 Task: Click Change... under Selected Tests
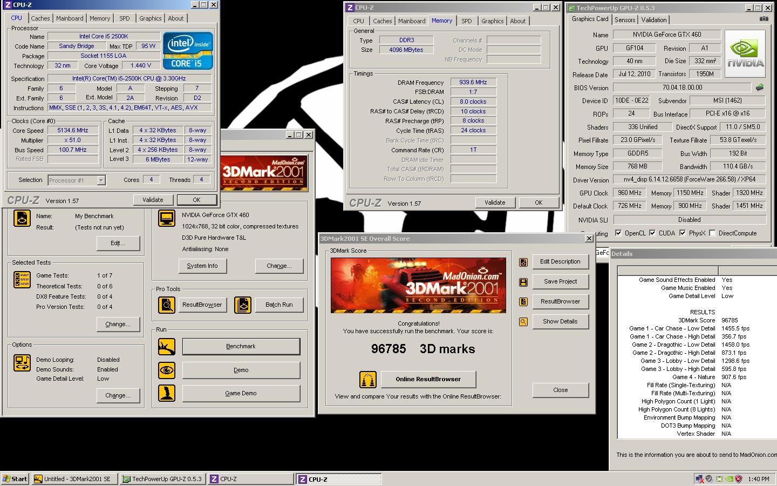click(118, 324)
